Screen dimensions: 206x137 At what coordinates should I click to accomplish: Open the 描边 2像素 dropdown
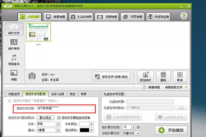48,130
